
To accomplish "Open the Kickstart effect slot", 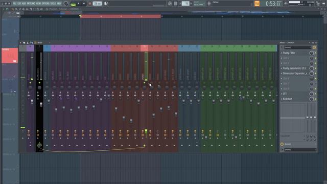I will click(287, 99).
